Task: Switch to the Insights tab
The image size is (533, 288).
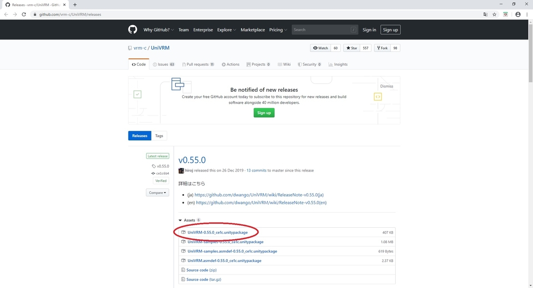Action: click(338, 64)
